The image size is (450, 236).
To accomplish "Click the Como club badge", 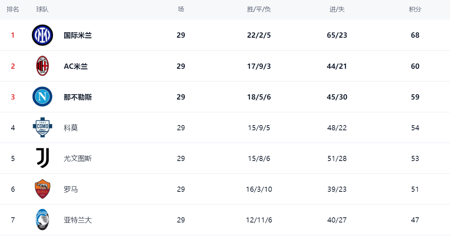I will click(42, 127).
